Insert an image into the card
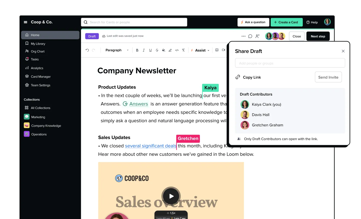The height and width of the screenshot is (219, 361). (x=217, y=50)
